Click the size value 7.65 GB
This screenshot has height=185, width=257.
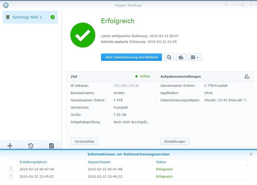coord(120,115)
